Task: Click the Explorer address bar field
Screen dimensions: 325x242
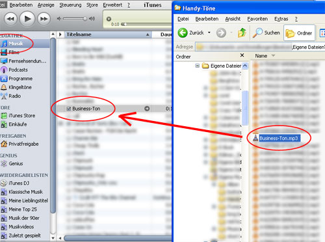Action: [260, 47]
